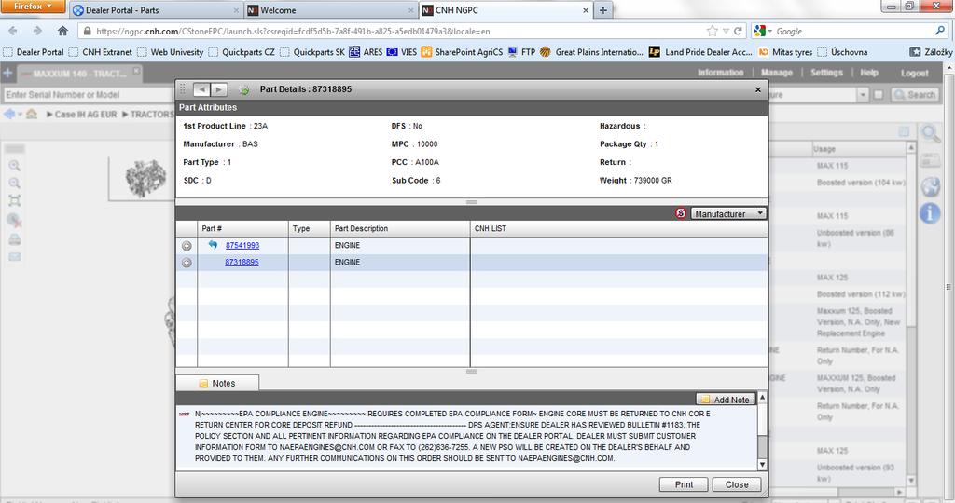Click the blue info icon in right sidebar
The height and width of the screenshot is (503, 955).
[x=930, y=213]
